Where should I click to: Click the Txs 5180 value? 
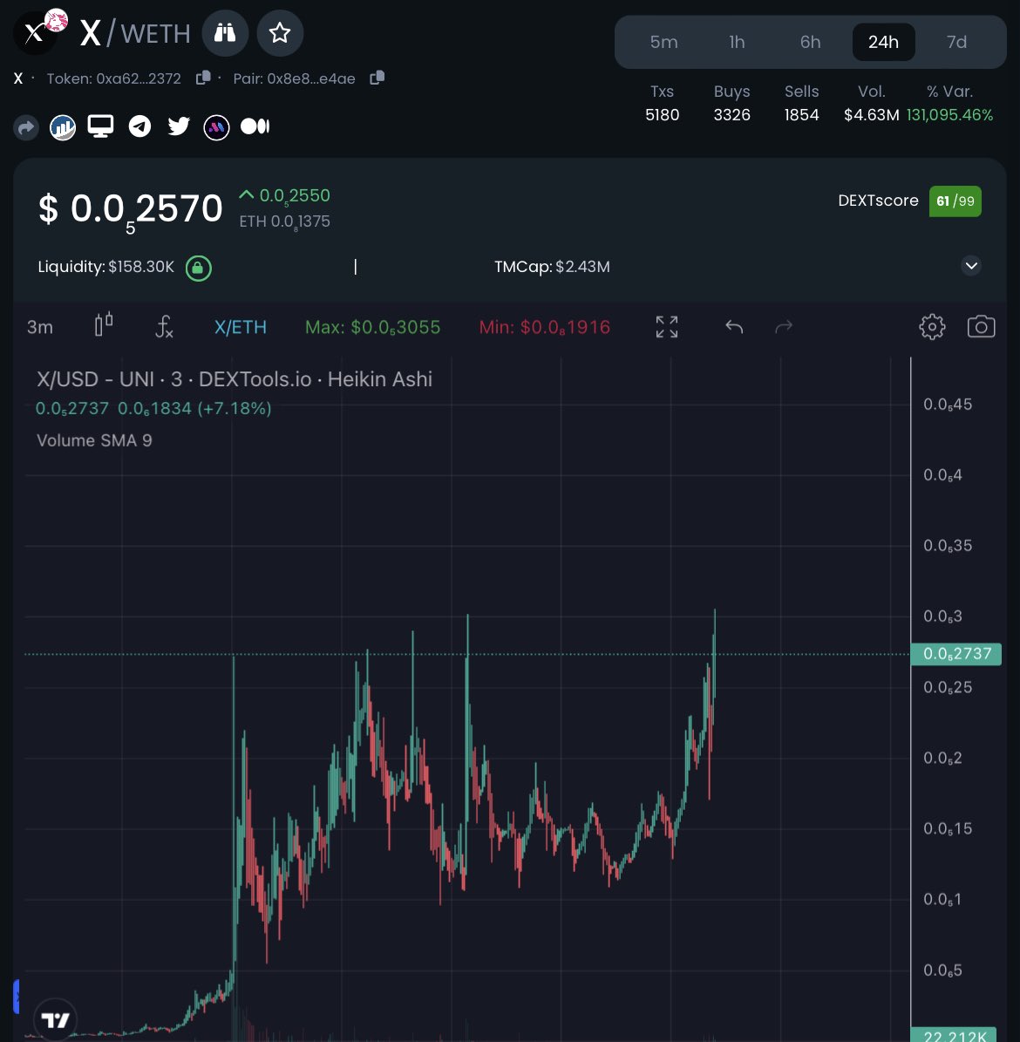pos(662,115)
